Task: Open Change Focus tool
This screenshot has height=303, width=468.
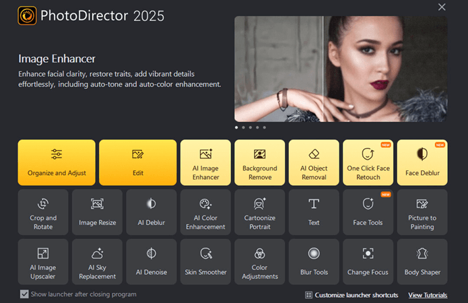Action: [x=368, y=261]
